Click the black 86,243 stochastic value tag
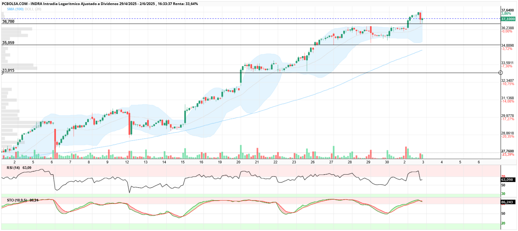Image resolution: width=518 pixels, height=231 pixels. tap(507, 202)
